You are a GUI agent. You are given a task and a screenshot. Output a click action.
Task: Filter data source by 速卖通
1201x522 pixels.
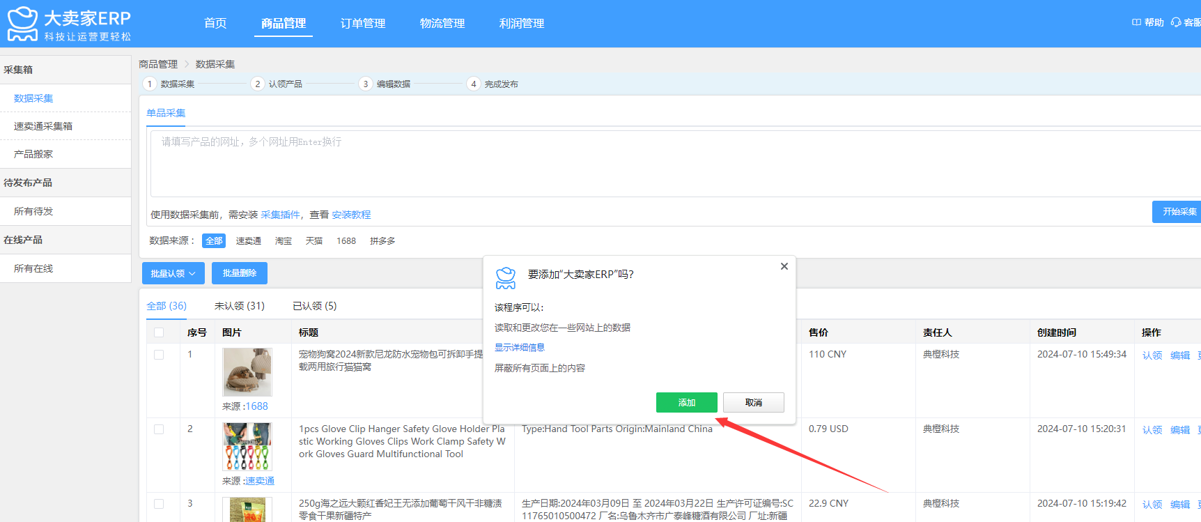249,240
